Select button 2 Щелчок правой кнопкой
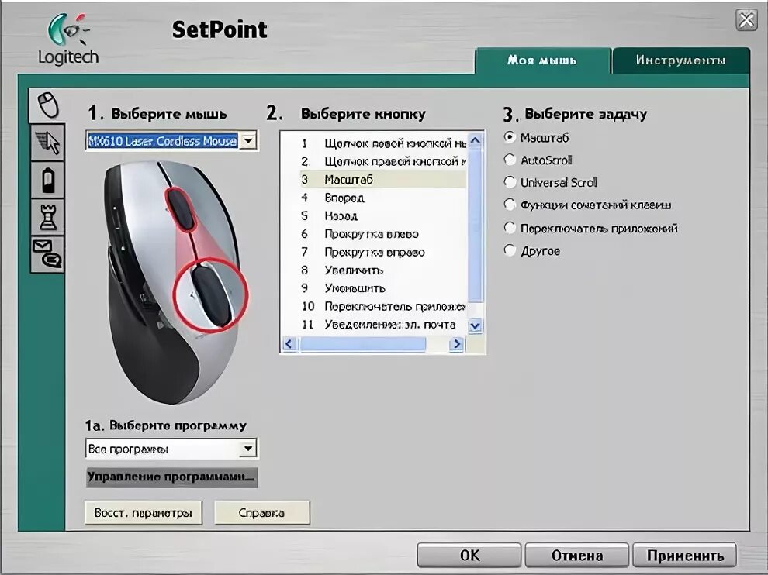This screenshot has width=768, height=575. click(x=383, y=161)
